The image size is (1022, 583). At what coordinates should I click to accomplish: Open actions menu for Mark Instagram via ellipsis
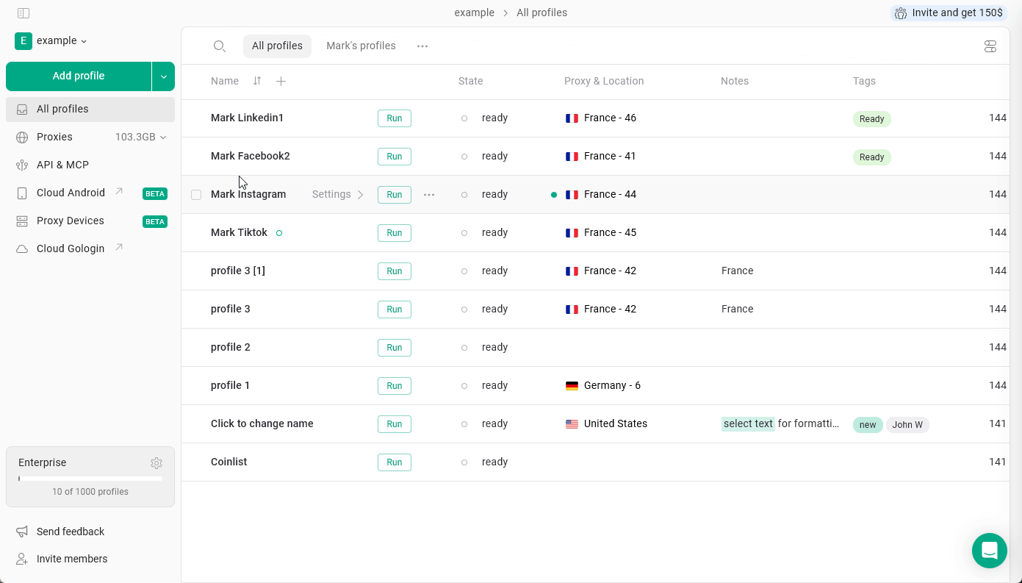tap(429, 194)
